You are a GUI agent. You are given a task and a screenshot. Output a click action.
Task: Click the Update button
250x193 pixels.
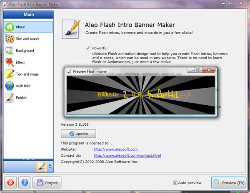78,134
